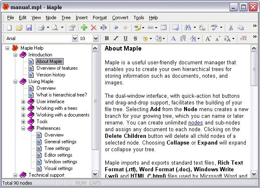Open the font name dropdown

click(x=75, y=39)
